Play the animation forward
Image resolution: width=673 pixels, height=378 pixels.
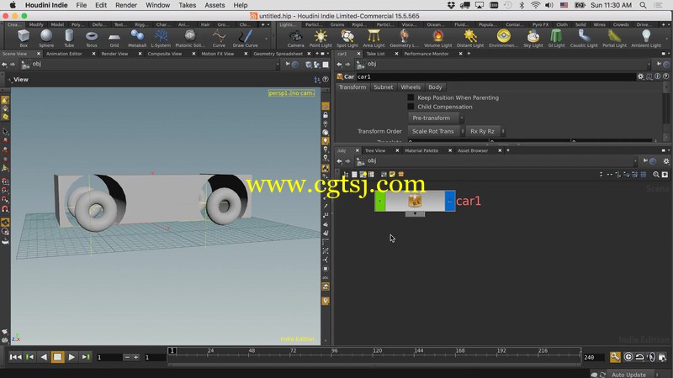pos(72,357)
